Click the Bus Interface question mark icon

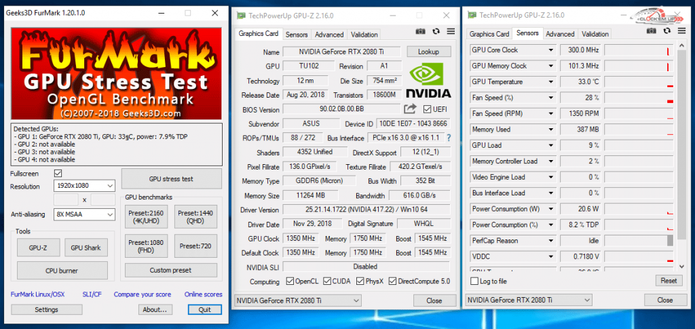click(x=449, y=138)
